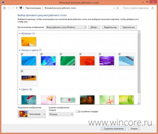The width and height of the screenshot is (158, 134).
Task: Click the Обзор button
Action: pyautogui.click(x=94, y=27)
